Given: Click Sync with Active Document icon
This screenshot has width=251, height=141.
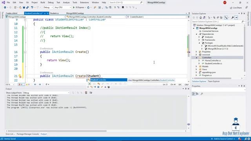Looking at the screenshot, I should pyautogui.click(x=214, y=18).
